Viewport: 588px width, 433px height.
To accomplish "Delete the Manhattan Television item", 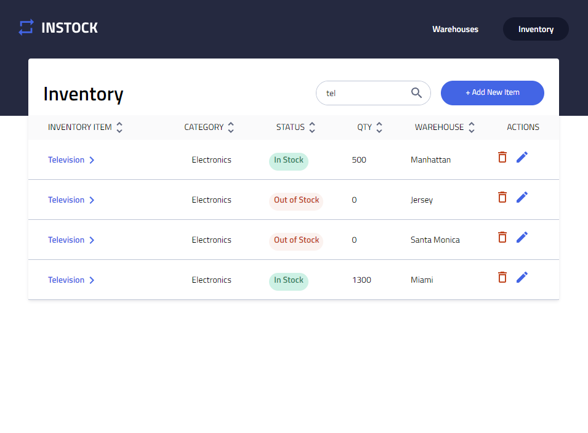I will coord(502,157).
